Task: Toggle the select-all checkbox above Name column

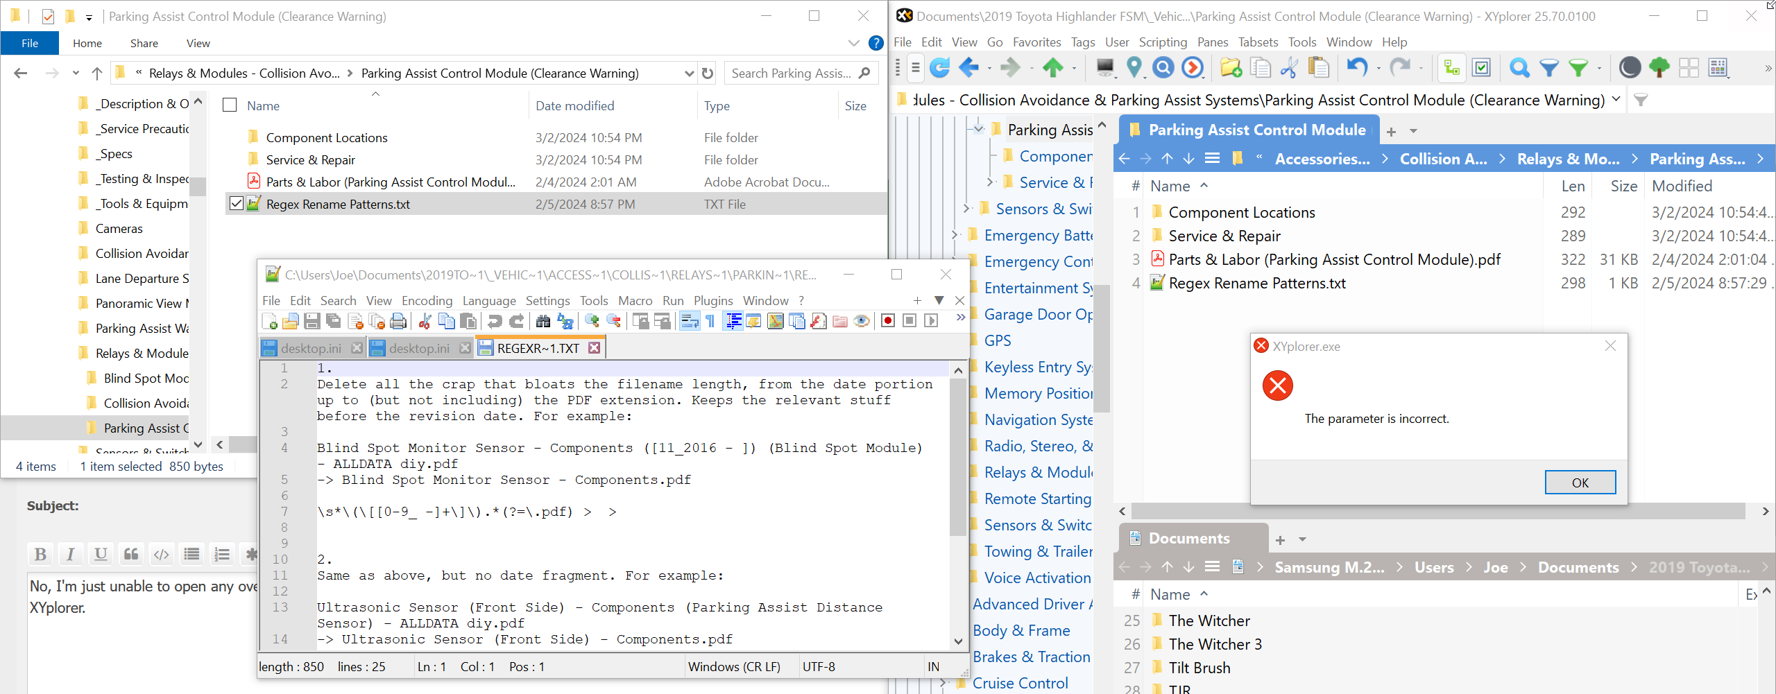Action: [229, 105]
